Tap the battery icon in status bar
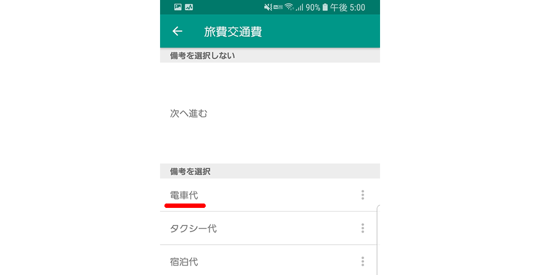The height and width of the screenshot is (275, 550). [325, 7]
